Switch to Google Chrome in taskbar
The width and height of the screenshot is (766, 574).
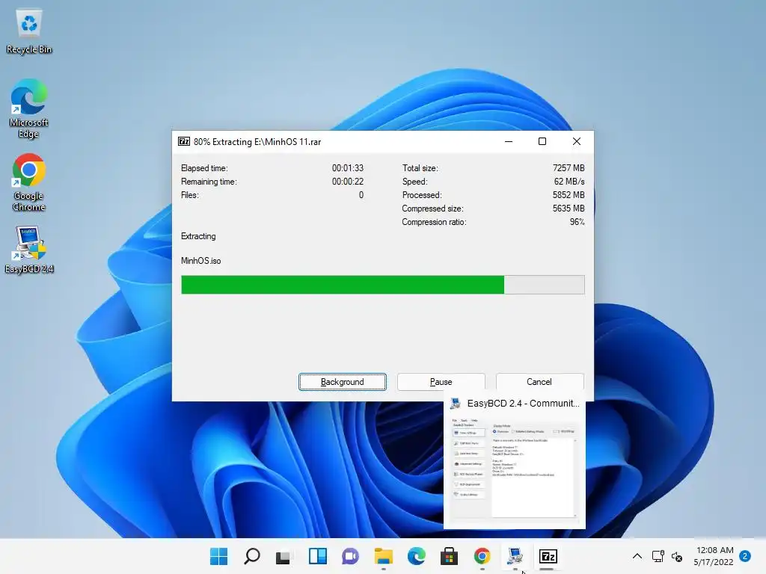point(482,556)
